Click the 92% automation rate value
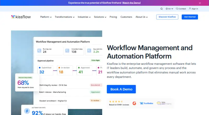This screenshot has height=115, width=209. point(37,113)
